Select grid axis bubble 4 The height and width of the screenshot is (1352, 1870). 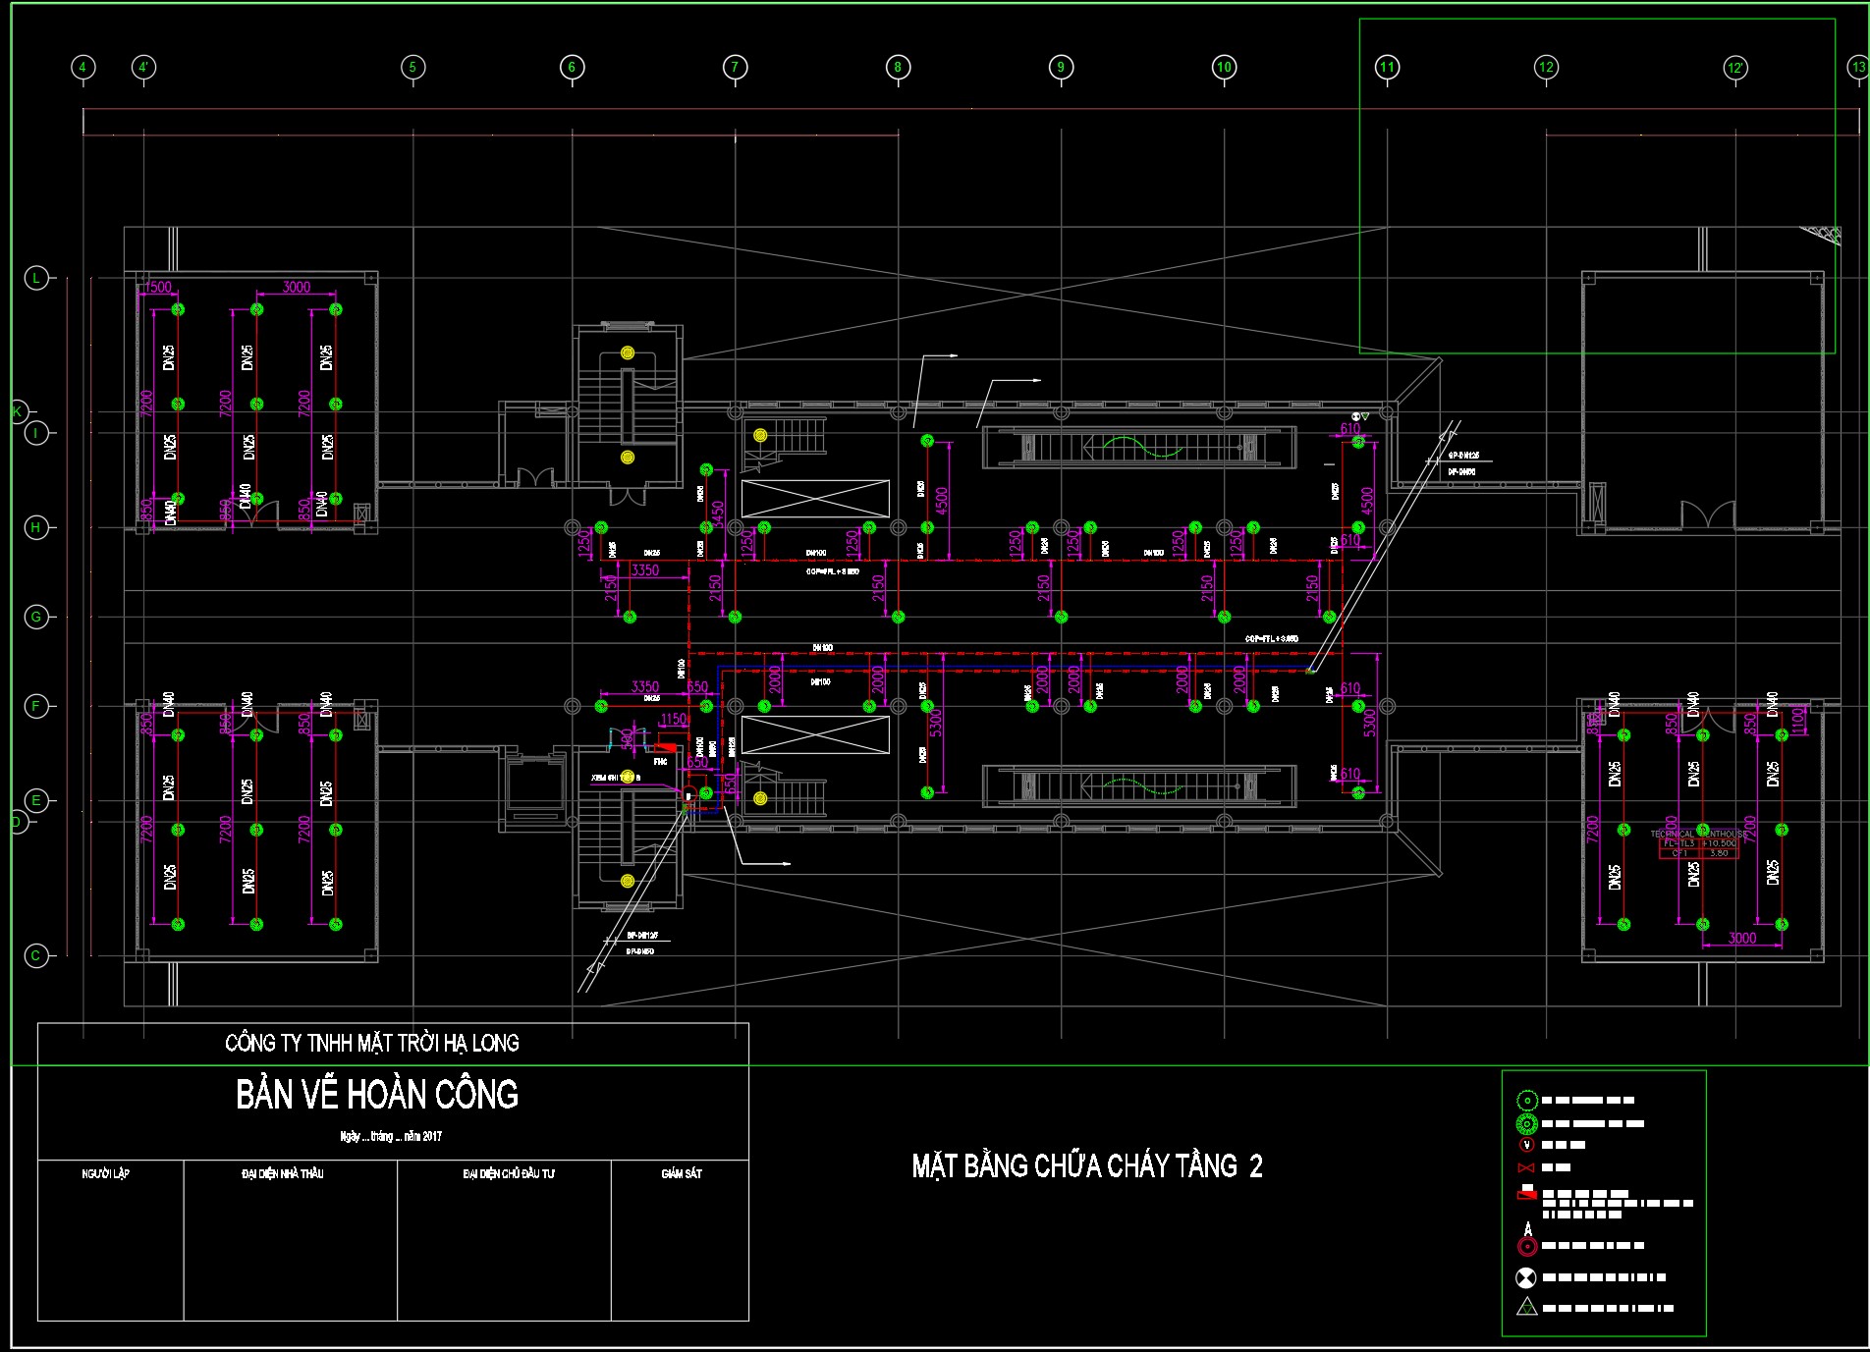click(83, 68)
